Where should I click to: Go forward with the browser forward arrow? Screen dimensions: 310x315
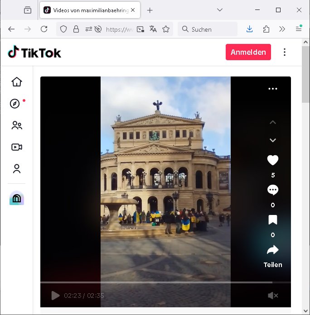coord(28,29)
